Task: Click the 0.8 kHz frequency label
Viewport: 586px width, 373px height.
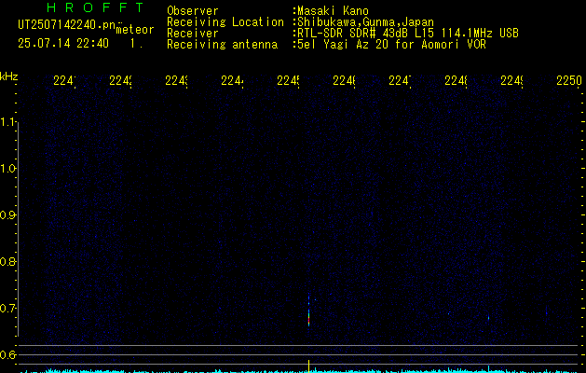Action: pyautogui.click(x=8, y=261)
